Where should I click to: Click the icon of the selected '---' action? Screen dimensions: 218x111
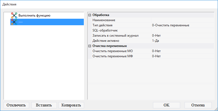(x=14, y=22)
